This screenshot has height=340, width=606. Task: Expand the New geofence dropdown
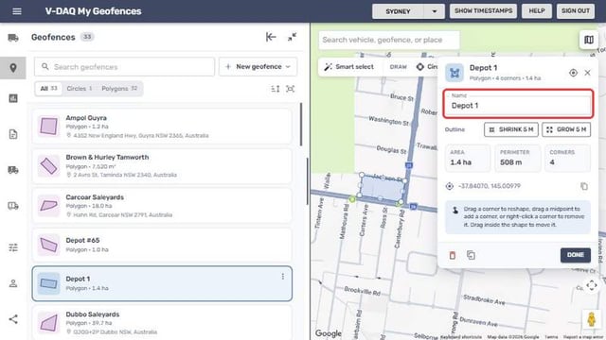tap(258, 67)
